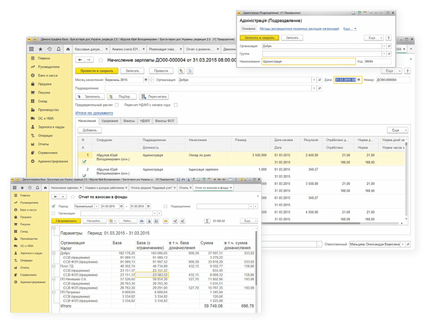Screen dimensions: 425x333
Task: Expand the Произвольный period type dropdown
Action: (96, 206)
